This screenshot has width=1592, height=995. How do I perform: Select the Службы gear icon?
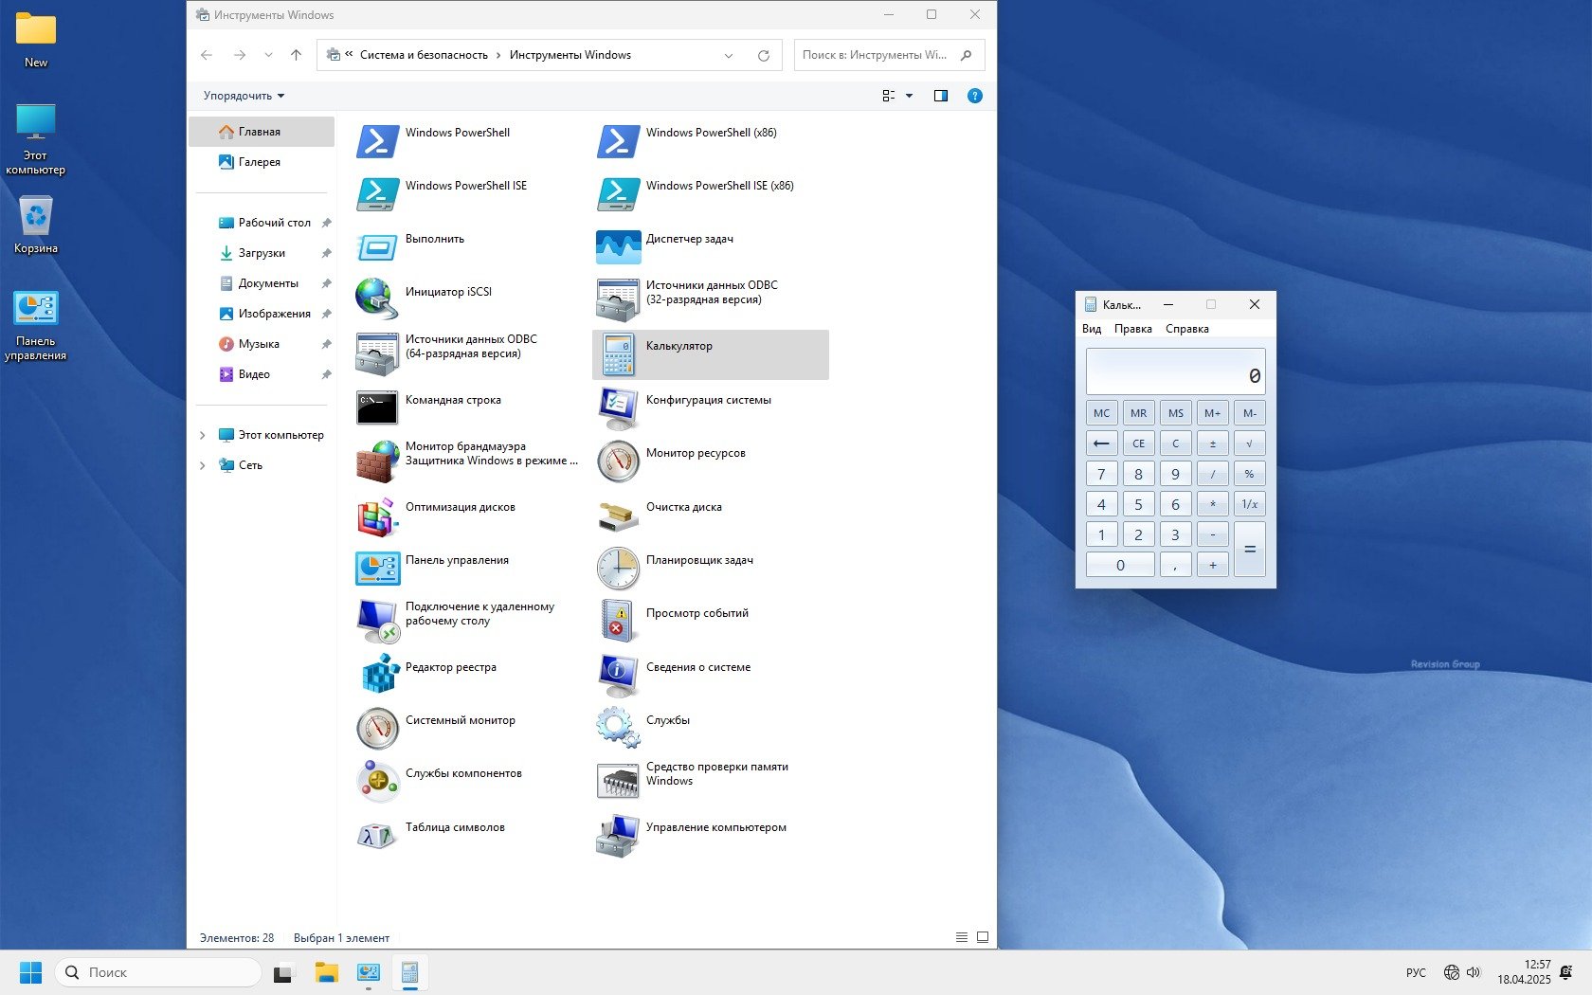pyautogui.click(x=618, y=728)
